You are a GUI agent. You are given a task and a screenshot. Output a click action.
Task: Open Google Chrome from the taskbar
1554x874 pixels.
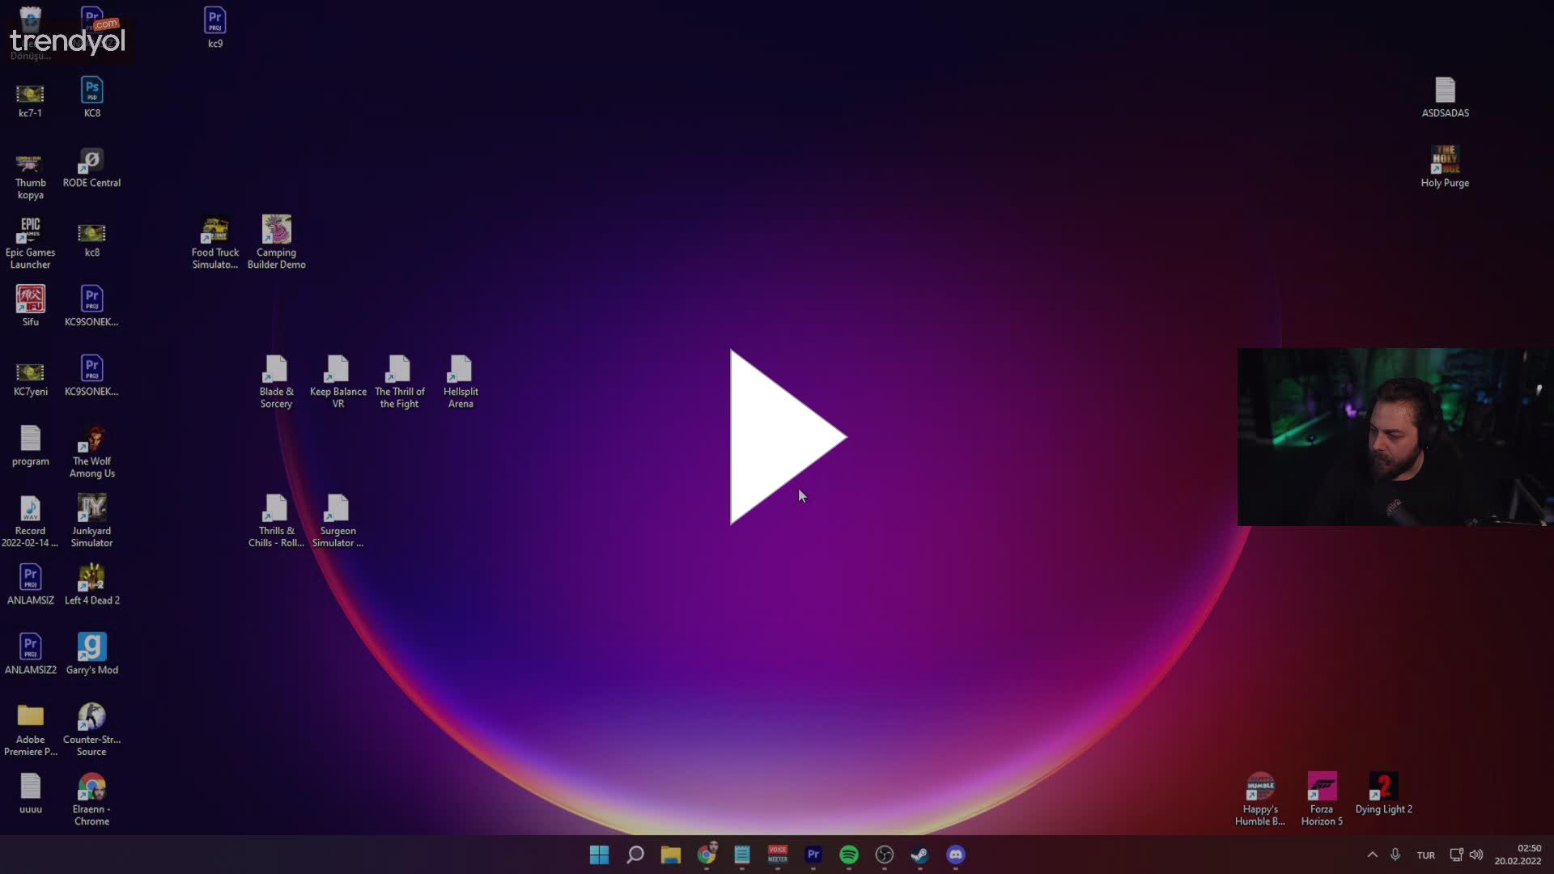point(707,855)
